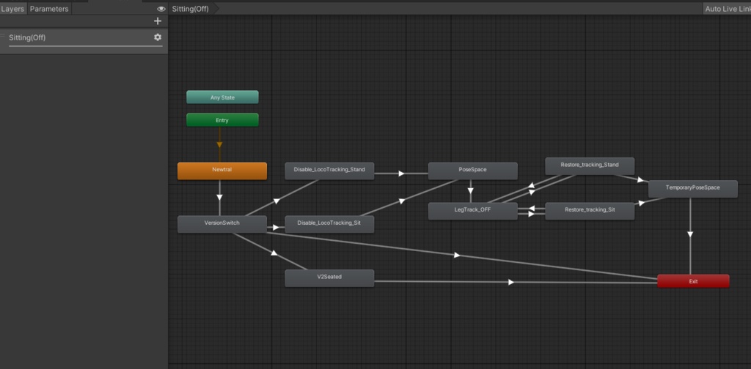Image resolution: width=751 pixels, height=369 pixels.
Task: Select the LegTrack_OFF state node
Action: (x=473, y=212)
